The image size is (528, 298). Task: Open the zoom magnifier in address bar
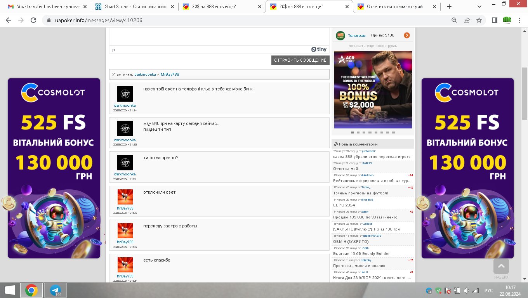point(454,20)
